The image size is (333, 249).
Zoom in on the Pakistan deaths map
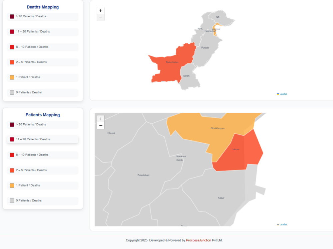(101, 11)
